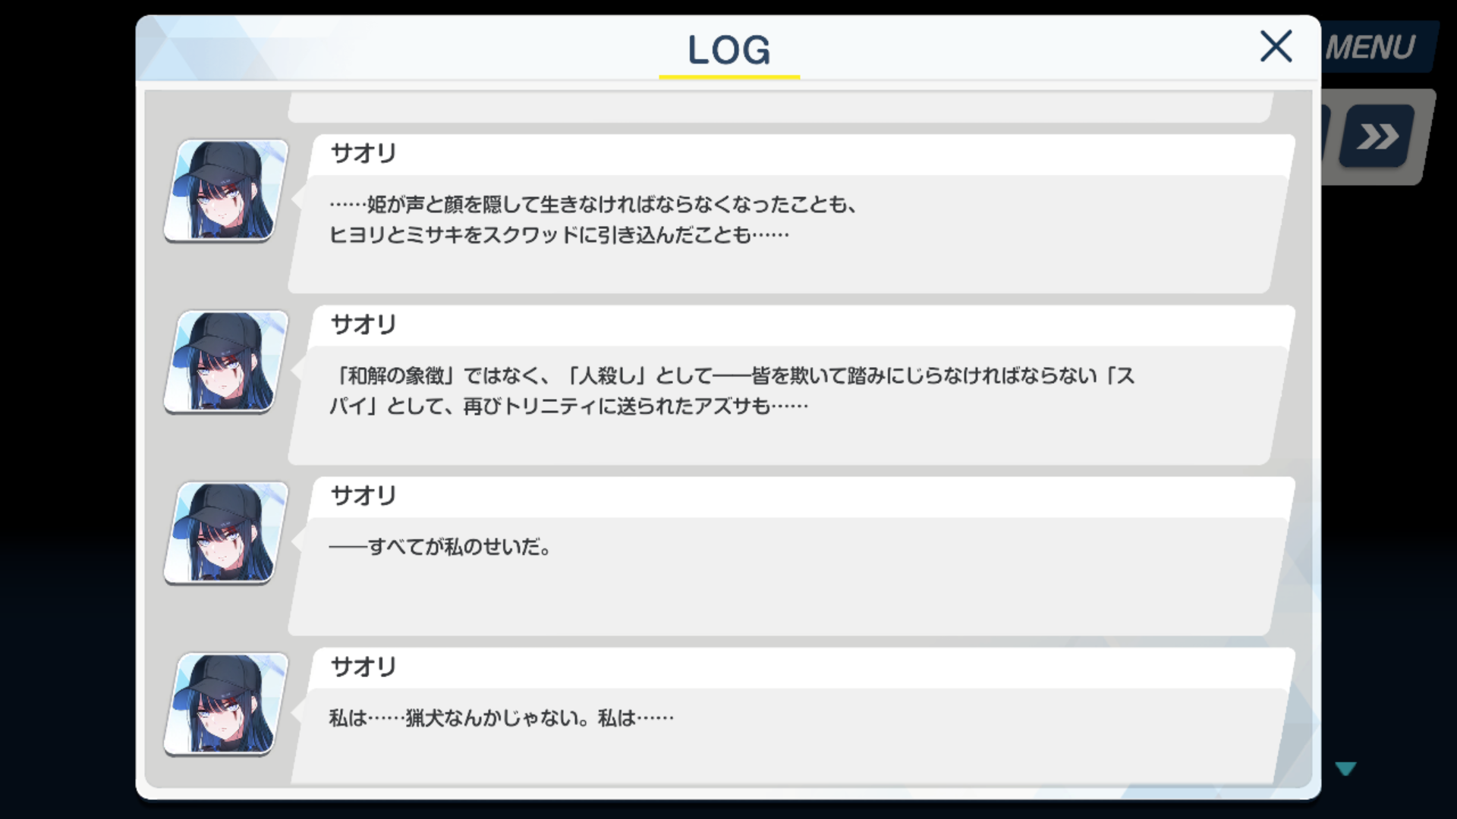The image size is (1457, 819).
Task: Select the log entry 私は……猟犬なんかじゃない
Action: (x=791, y=717)
